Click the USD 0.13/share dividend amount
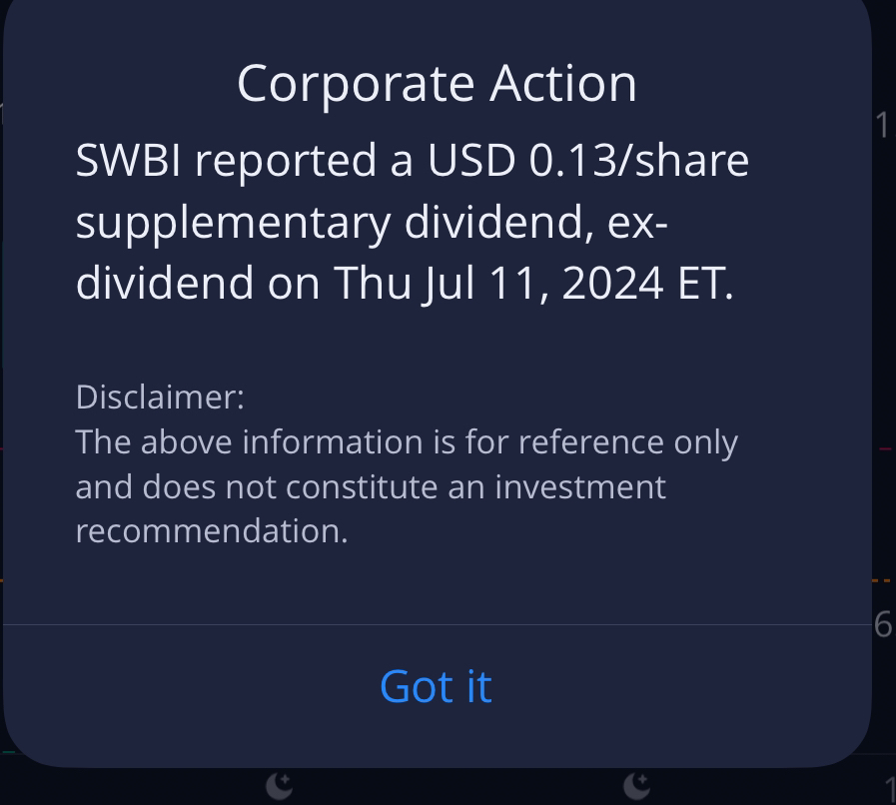Image resolution: width=896 pixels, height=805 pixels. 587,161
